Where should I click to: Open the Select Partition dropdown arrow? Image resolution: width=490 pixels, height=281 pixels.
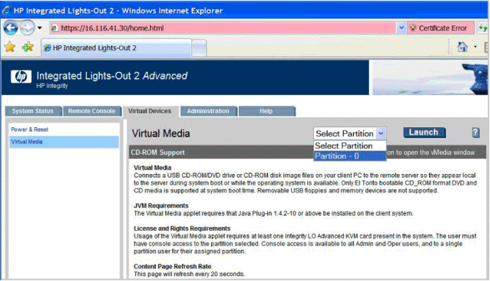(381, 133)
